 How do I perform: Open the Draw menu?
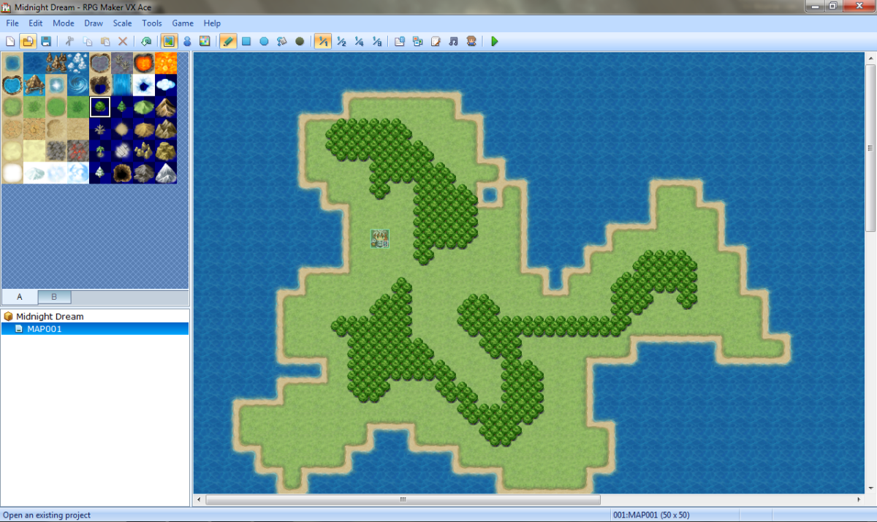coord(94,23)
